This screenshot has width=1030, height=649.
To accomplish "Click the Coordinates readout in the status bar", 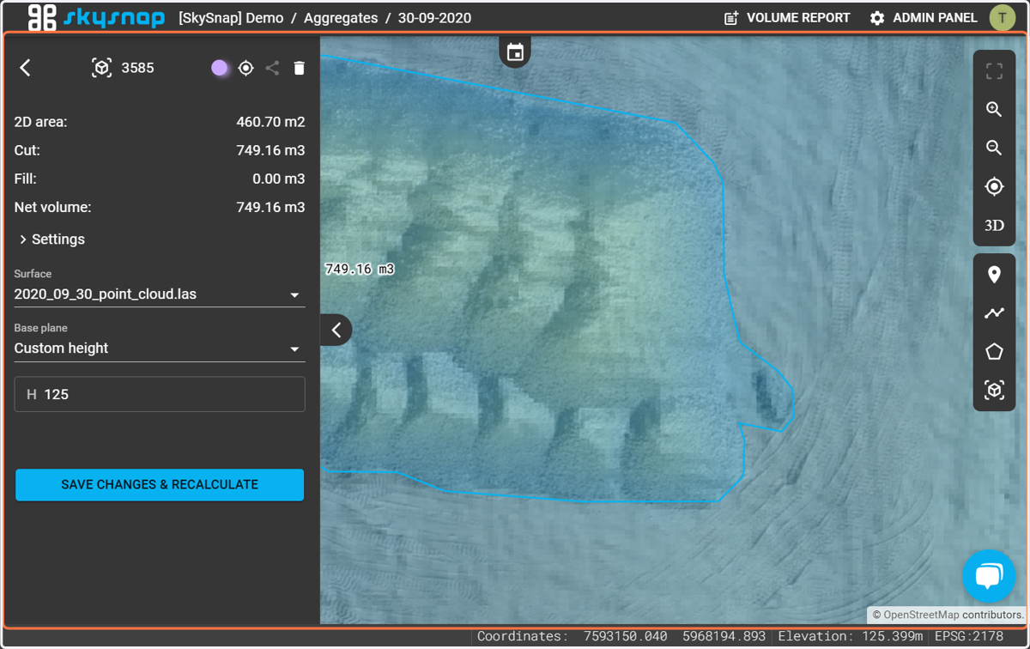I will [x=621, y=637].
